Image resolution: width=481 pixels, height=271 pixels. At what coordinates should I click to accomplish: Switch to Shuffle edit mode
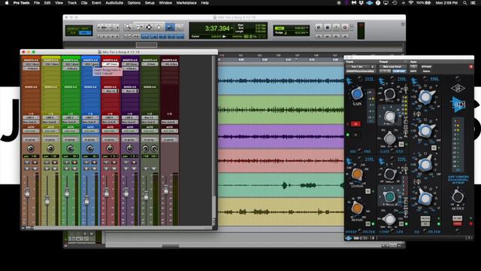coord(73,29)
